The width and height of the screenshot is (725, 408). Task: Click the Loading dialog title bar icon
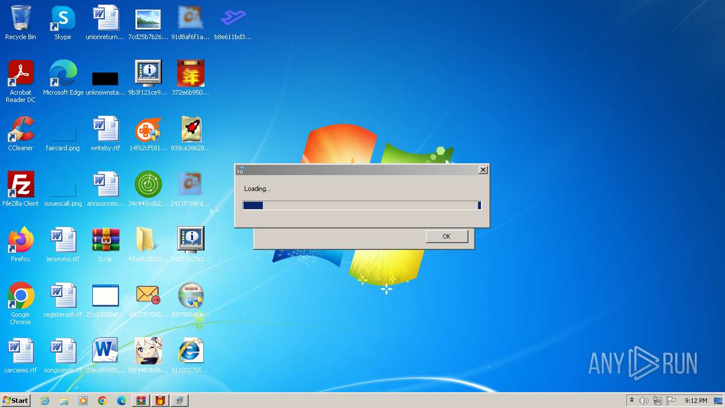pyautogui.click(x=241, y=169)
